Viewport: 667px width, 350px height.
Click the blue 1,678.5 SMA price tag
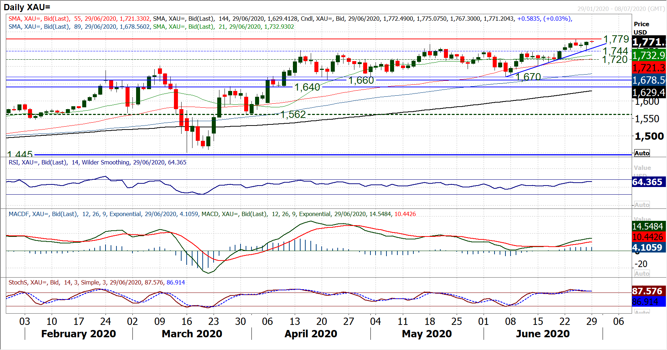point(648,80)
